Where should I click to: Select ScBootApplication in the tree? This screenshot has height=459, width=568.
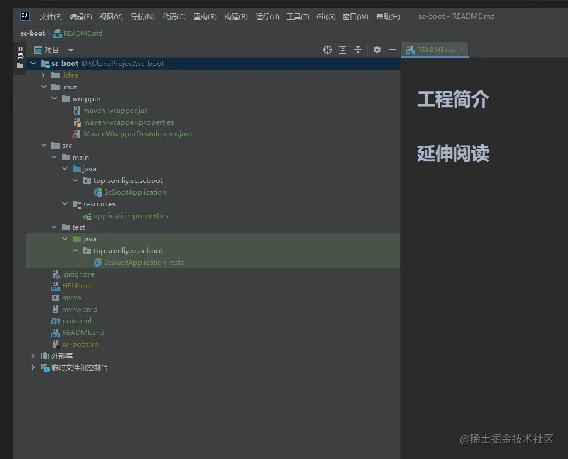point(135,192)
